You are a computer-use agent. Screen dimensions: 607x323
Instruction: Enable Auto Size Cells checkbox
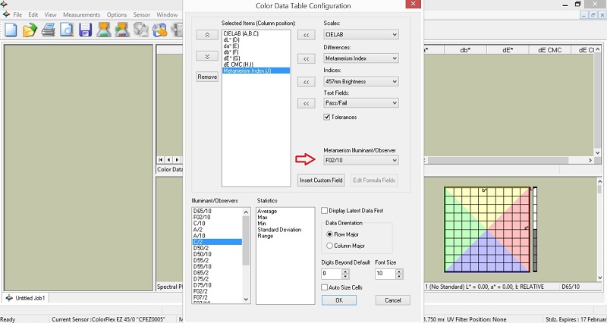325,287
